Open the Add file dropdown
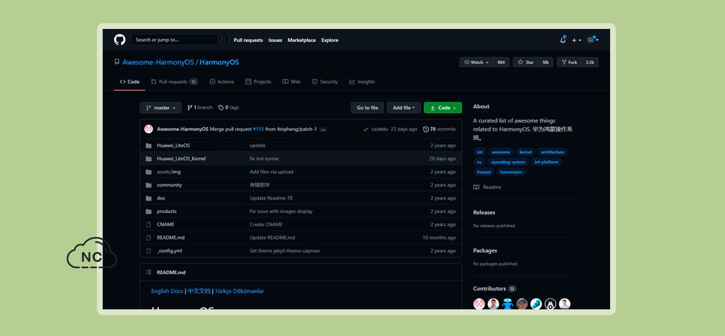Image resolution: width=725 pixels, height=336 pixels. (404, 108)
